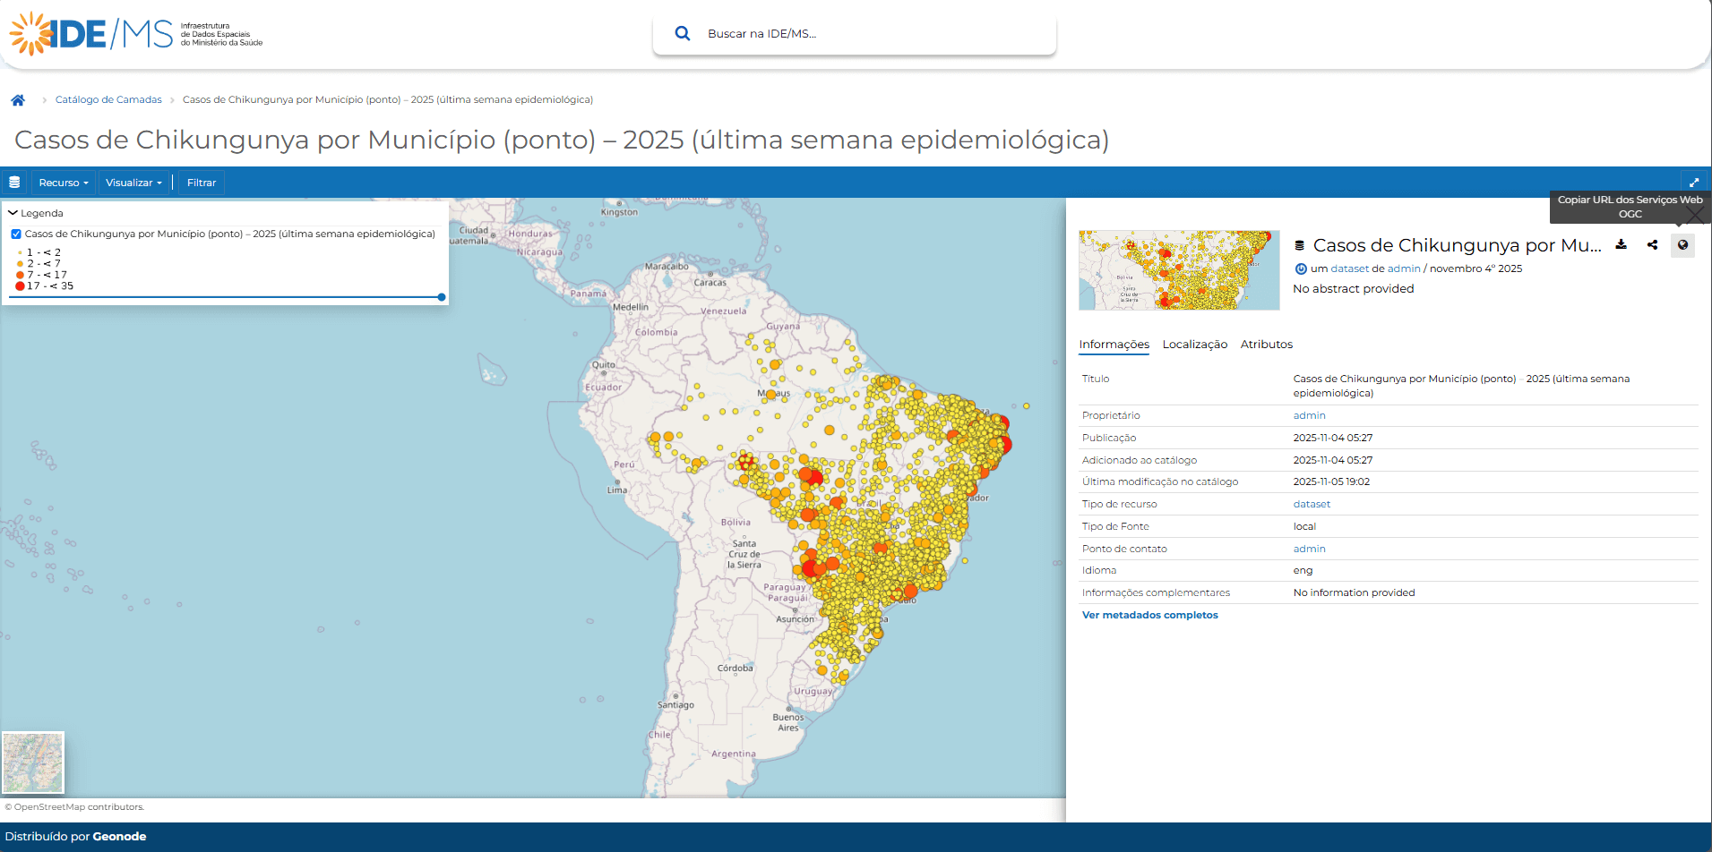
Task: Open the share options icon
Action: 1653,244
